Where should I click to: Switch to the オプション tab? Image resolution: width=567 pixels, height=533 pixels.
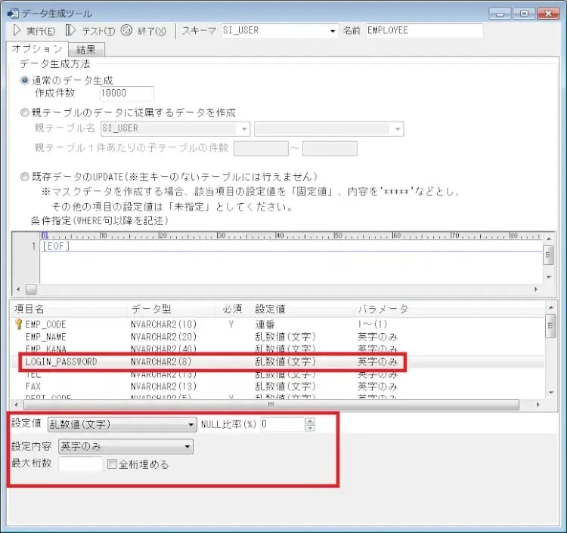[x=37, y=49]
